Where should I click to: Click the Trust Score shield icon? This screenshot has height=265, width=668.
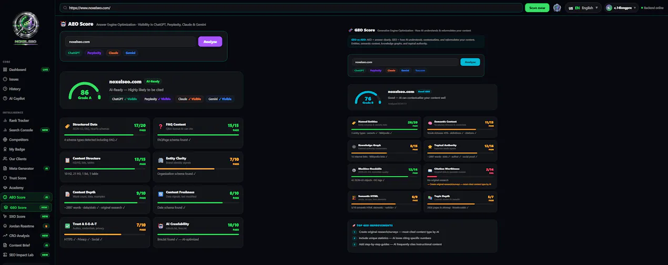(x=5, y=178)
